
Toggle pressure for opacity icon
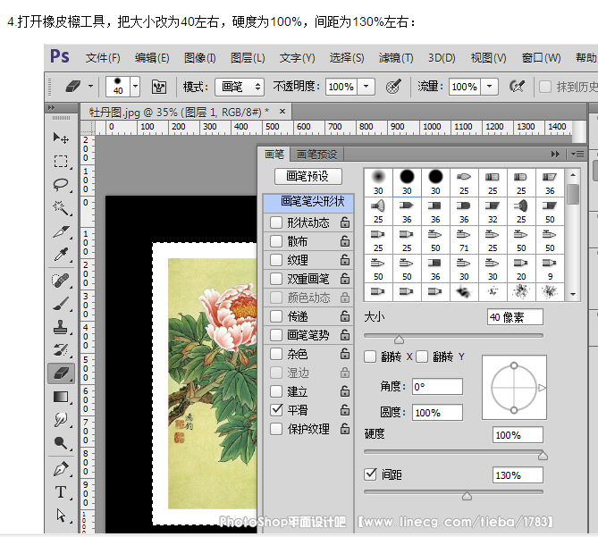(393, 87)
